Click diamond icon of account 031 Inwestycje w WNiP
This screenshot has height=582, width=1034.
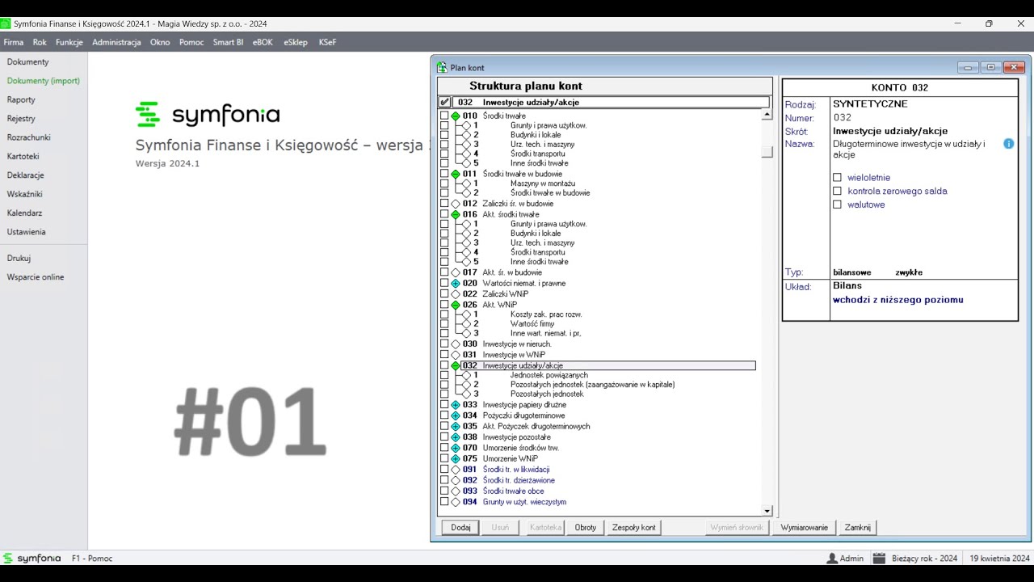pos(456,355)
